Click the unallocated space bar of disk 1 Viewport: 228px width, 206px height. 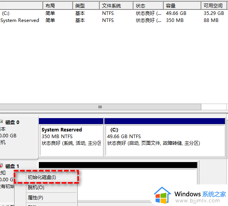118,165
